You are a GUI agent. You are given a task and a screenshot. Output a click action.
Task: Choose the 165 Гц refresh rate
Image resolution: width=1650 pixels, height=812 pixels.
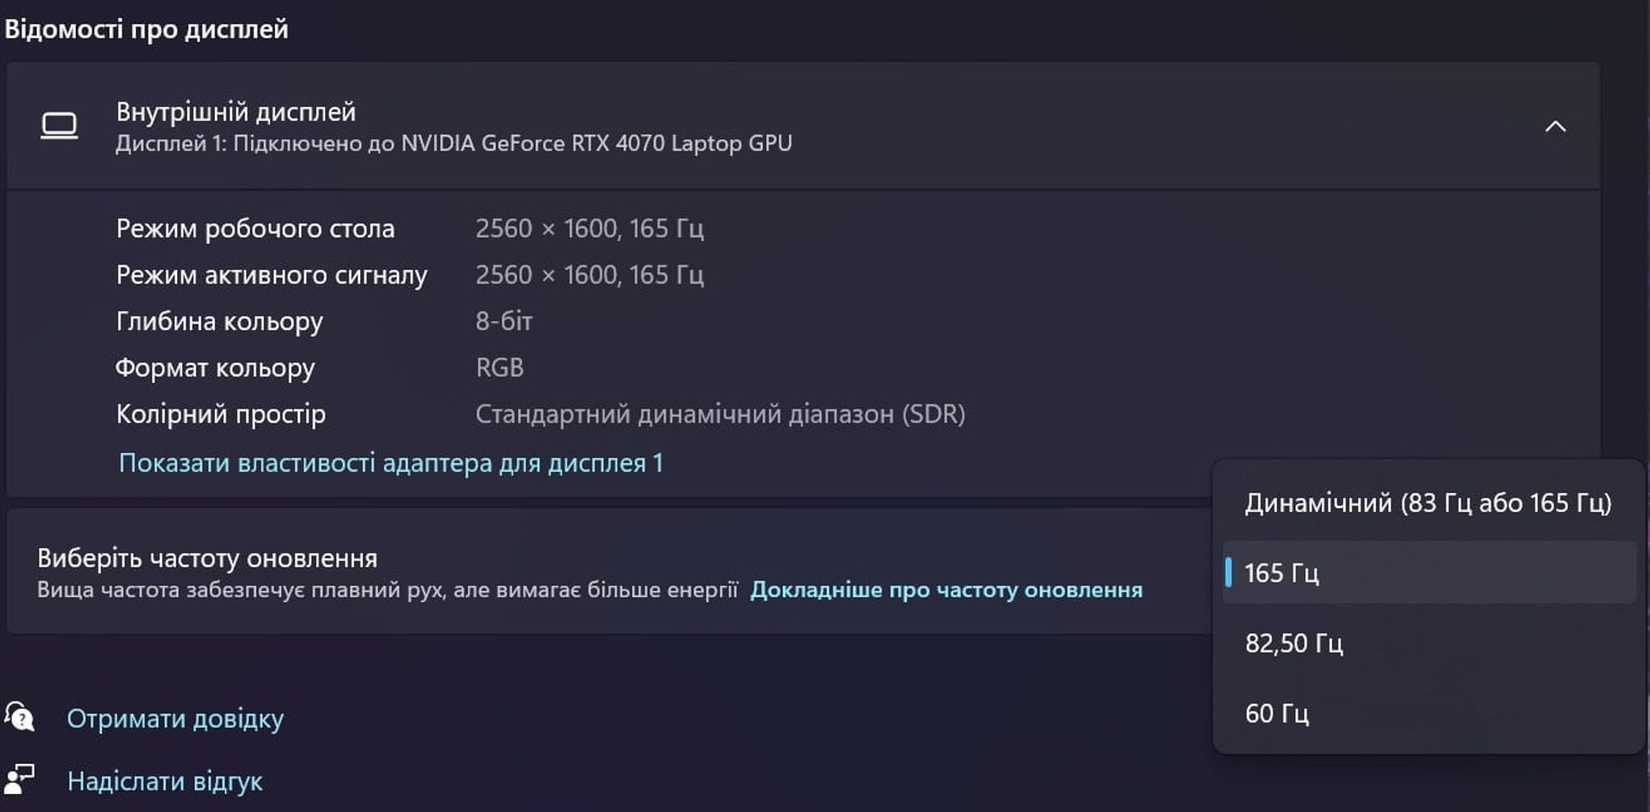point(1429,572)
